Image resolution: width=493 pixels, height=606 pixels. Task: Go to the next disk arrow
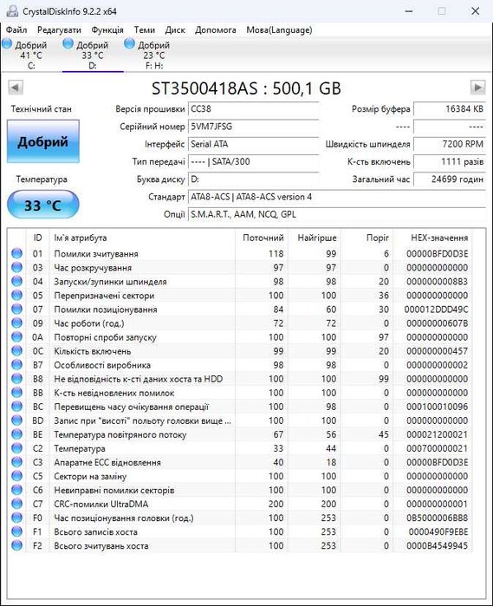[477, 88]
